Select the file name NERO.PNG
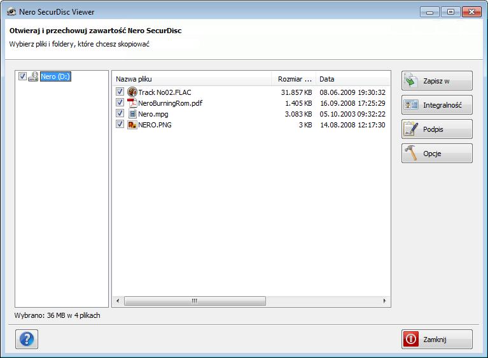 [155, 125]
